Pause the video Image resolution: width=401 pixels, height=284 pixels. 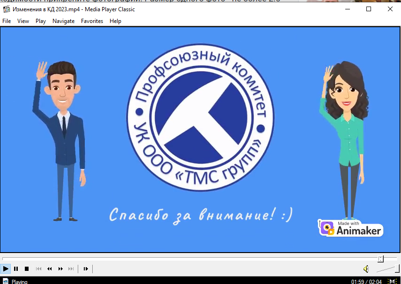(x=16, y=269)
